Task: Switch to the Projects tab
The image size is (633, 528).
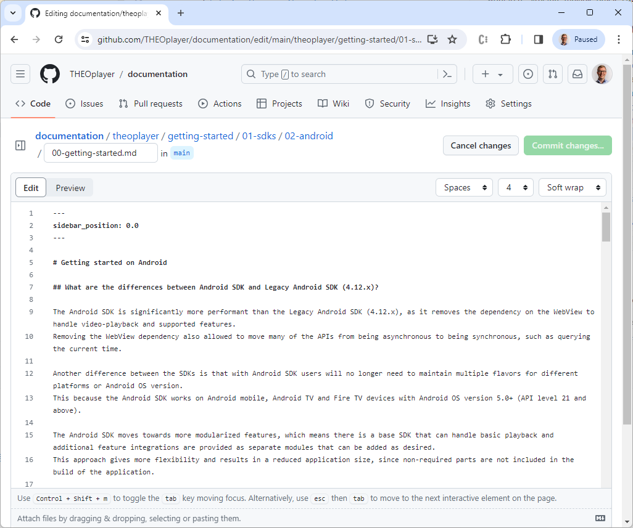Action: 279,104
